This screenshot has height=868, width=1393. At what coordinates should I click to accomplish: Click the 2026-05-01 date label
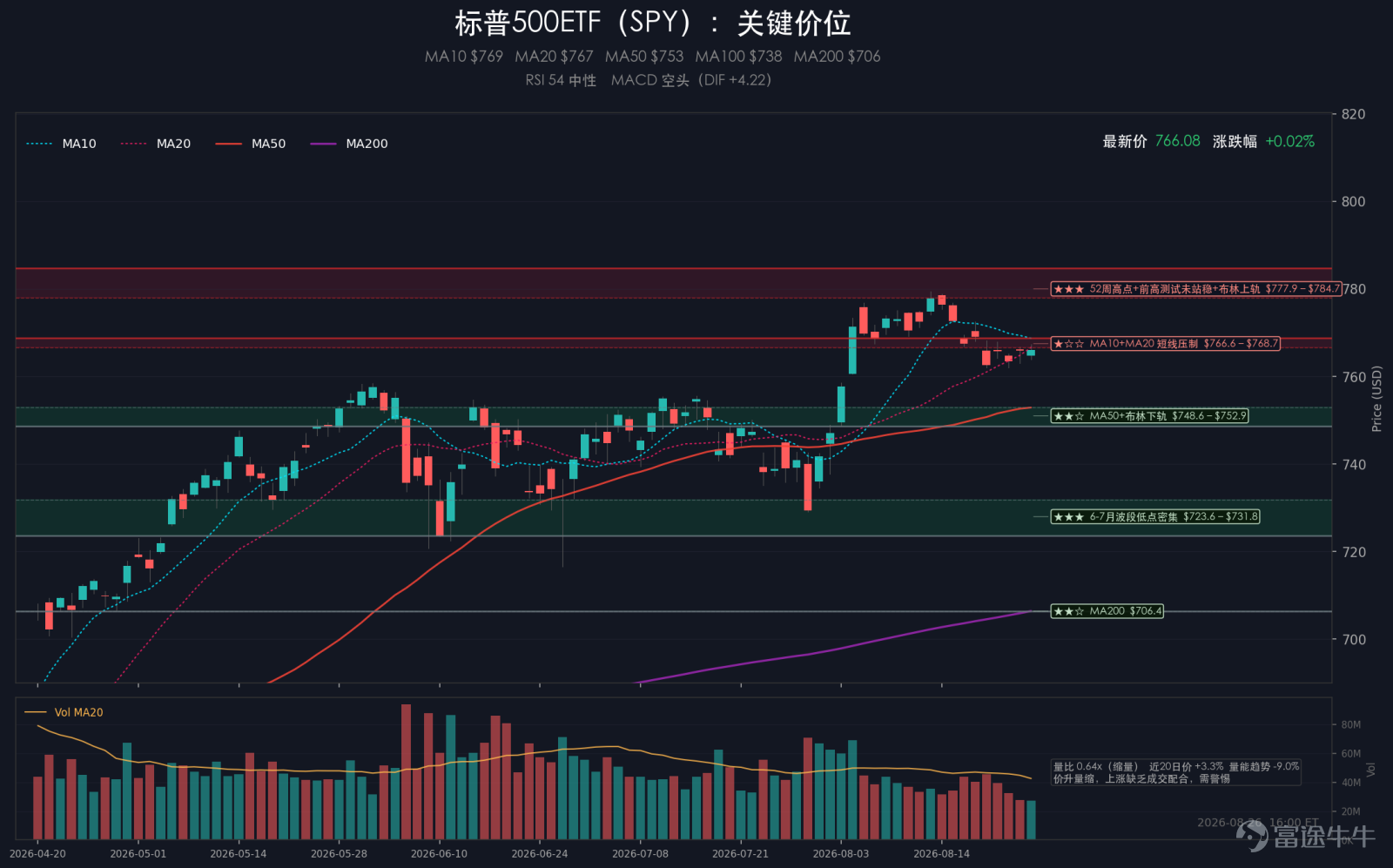pyautogui.click(x=138, y=854)
